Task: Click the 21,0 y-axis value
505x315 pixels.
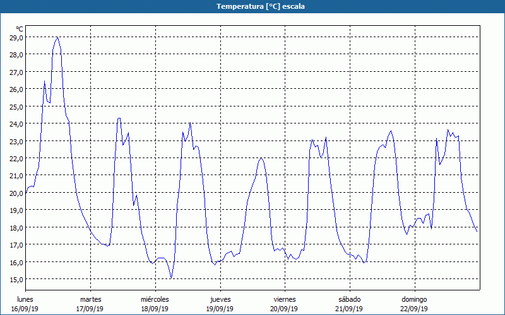Action: [16, 176]
